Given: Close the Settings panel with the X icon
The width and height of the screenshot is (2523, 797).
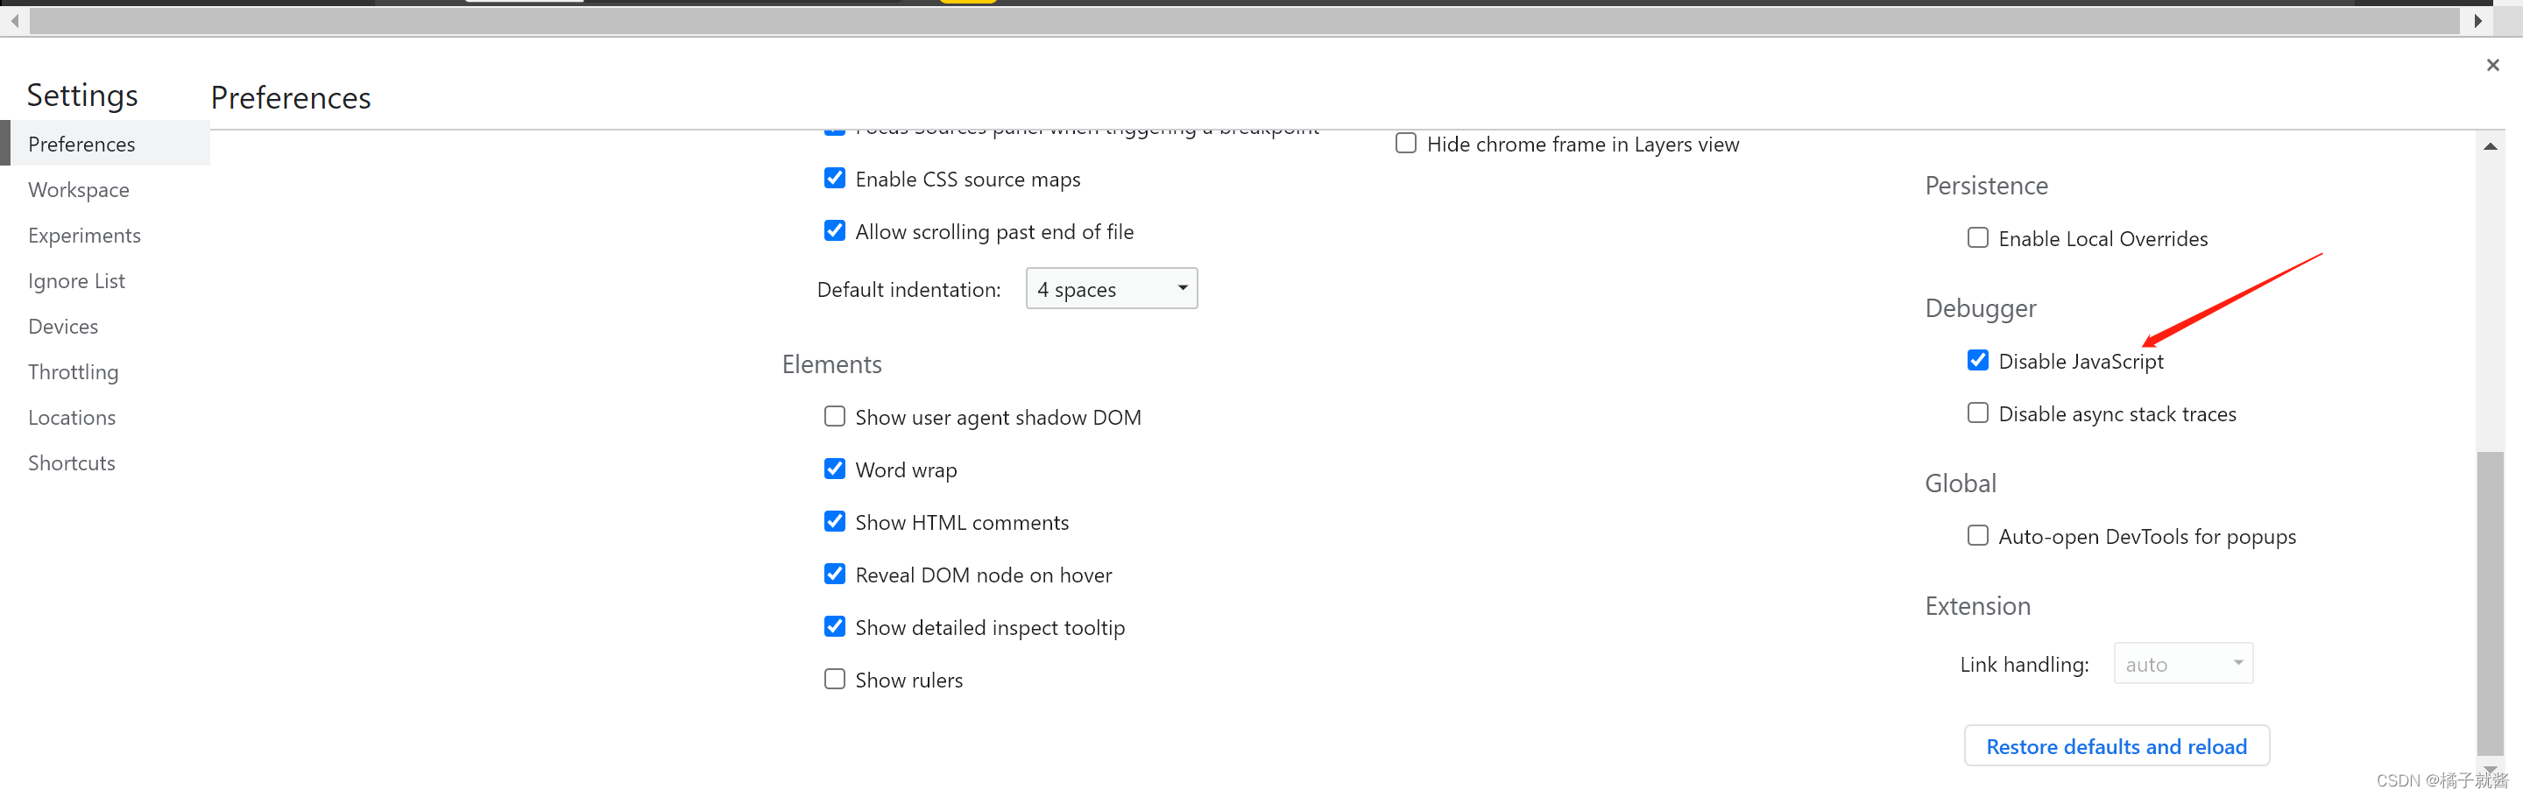Looking at the screenshot, I should coord(2492,65).
